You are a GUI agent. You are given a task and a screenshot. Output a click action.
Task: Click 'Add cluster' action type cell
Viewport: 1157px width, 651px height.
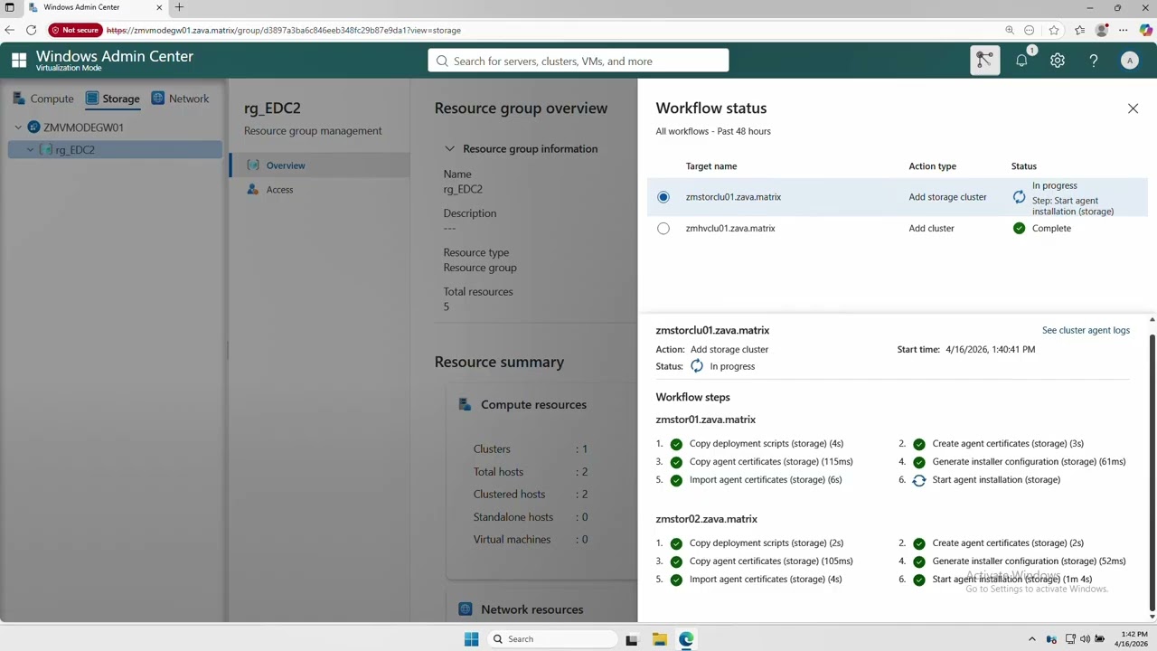tap(931, 229)
